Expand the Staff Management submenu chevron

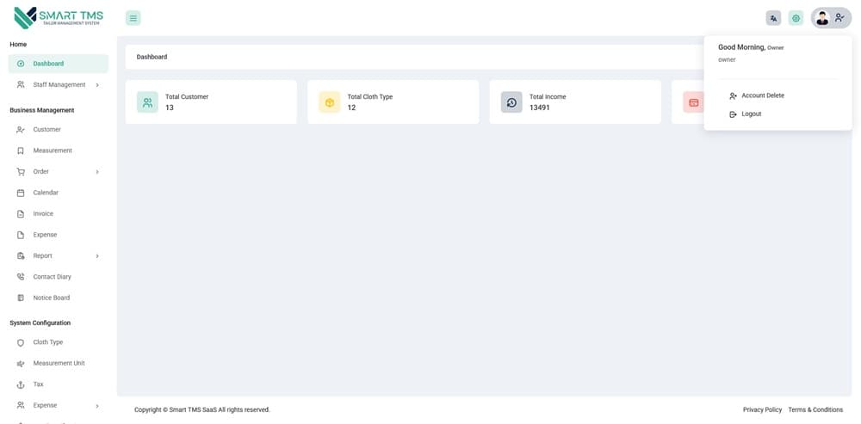(x=97, y=85)
